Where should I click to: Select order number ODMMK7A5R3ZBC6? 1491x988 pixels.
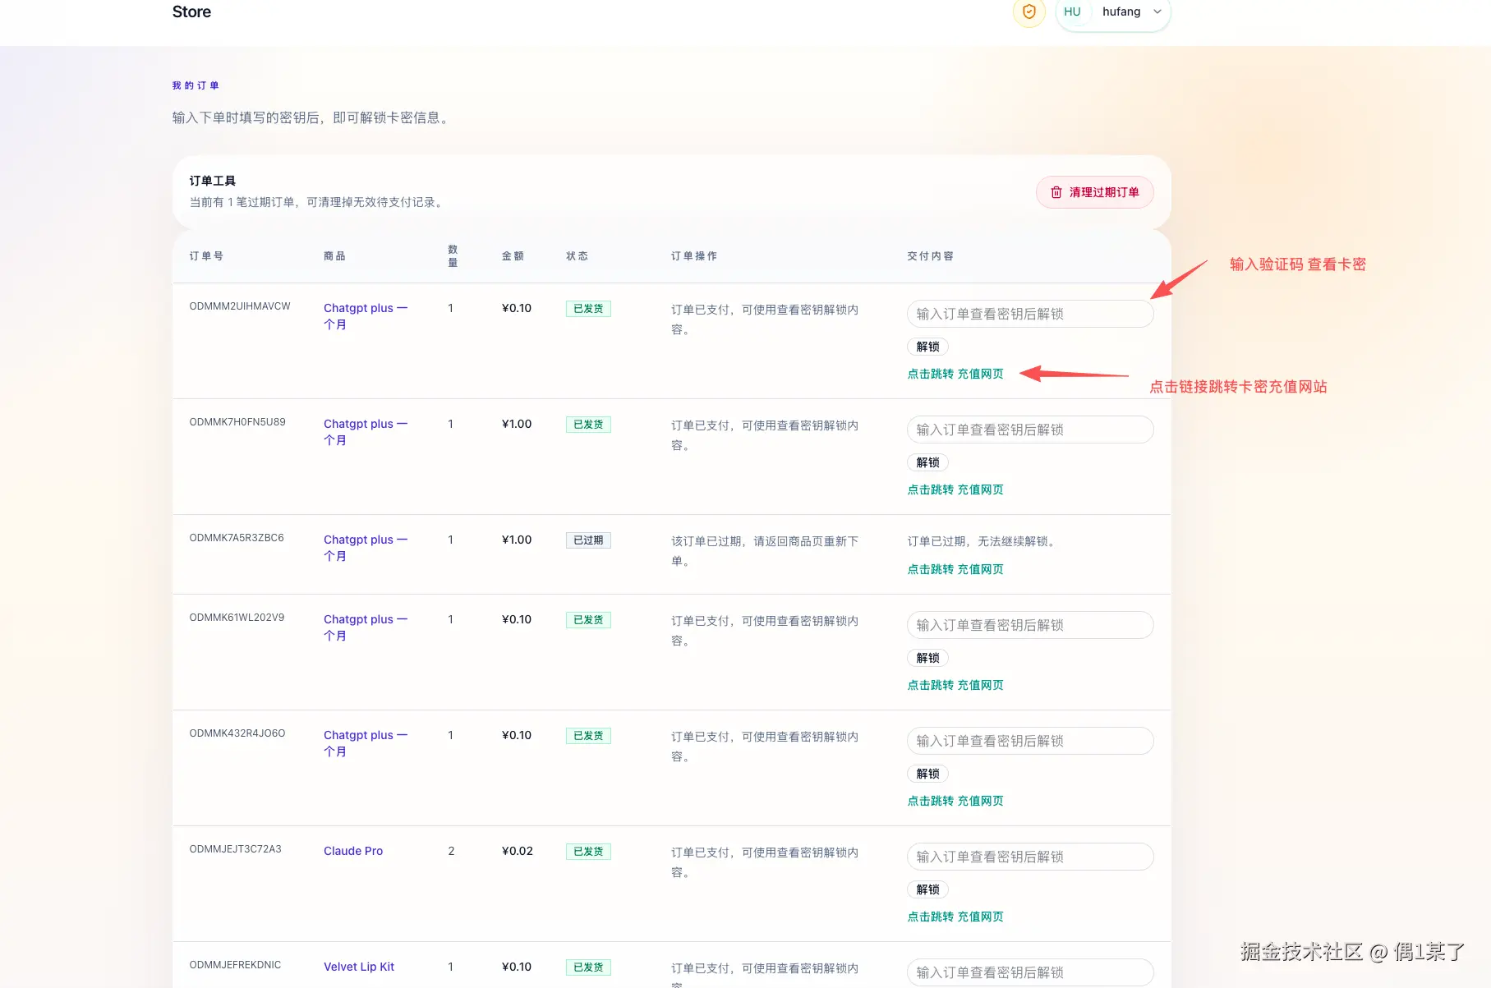(x=237, y=538)
